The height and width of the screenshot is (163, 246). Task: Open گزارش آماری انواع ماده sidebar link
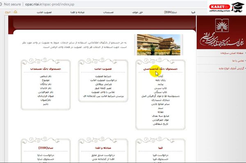pos(232,69)
